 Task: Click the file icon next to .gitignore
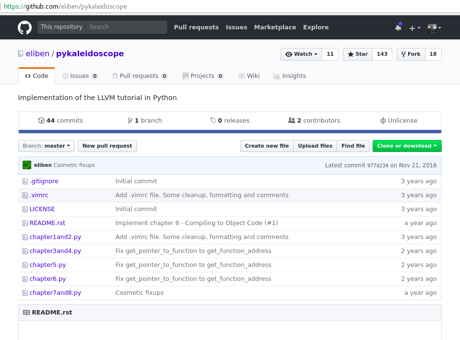pyautogui.click(x=25, y=181)
